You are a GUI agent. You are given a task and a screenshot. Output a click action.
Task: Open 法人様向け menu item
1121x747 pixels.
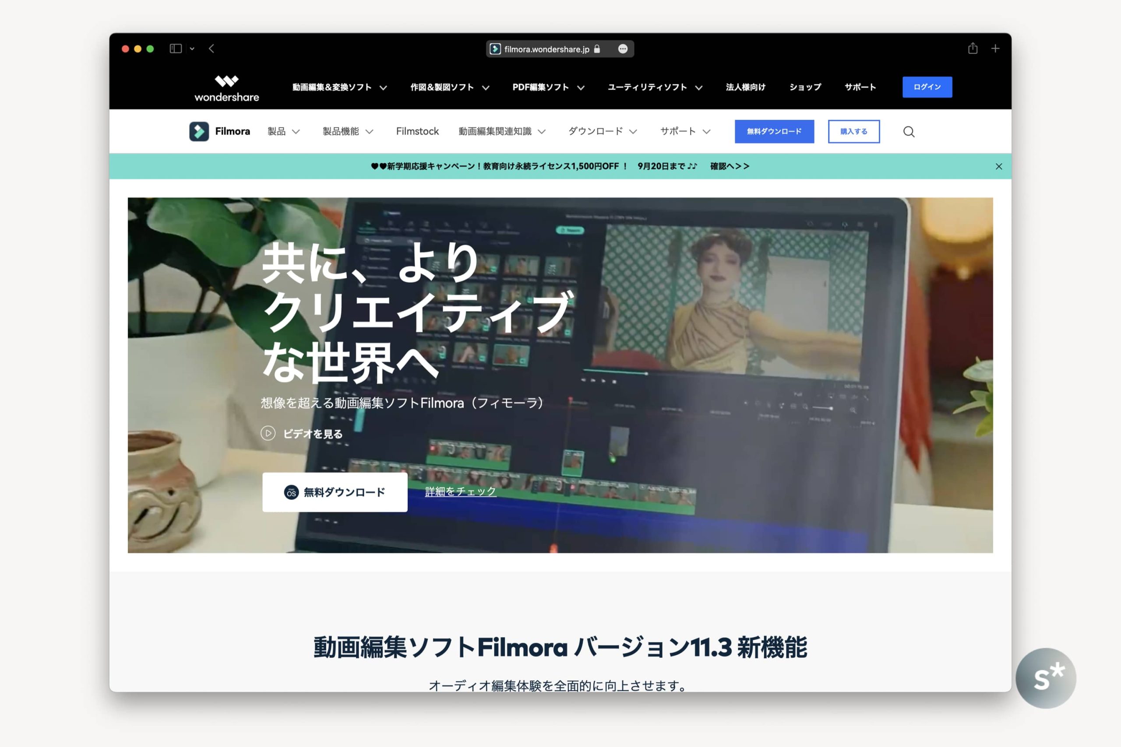coord(745,87)
